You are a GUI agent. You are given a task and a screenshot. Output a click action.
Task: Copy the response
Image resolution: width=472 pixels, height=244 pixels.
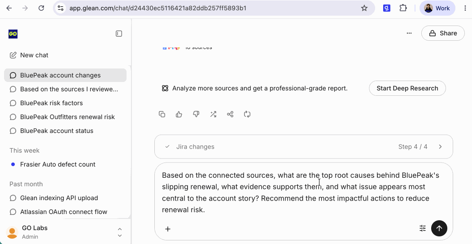click(x=162, y=114)
